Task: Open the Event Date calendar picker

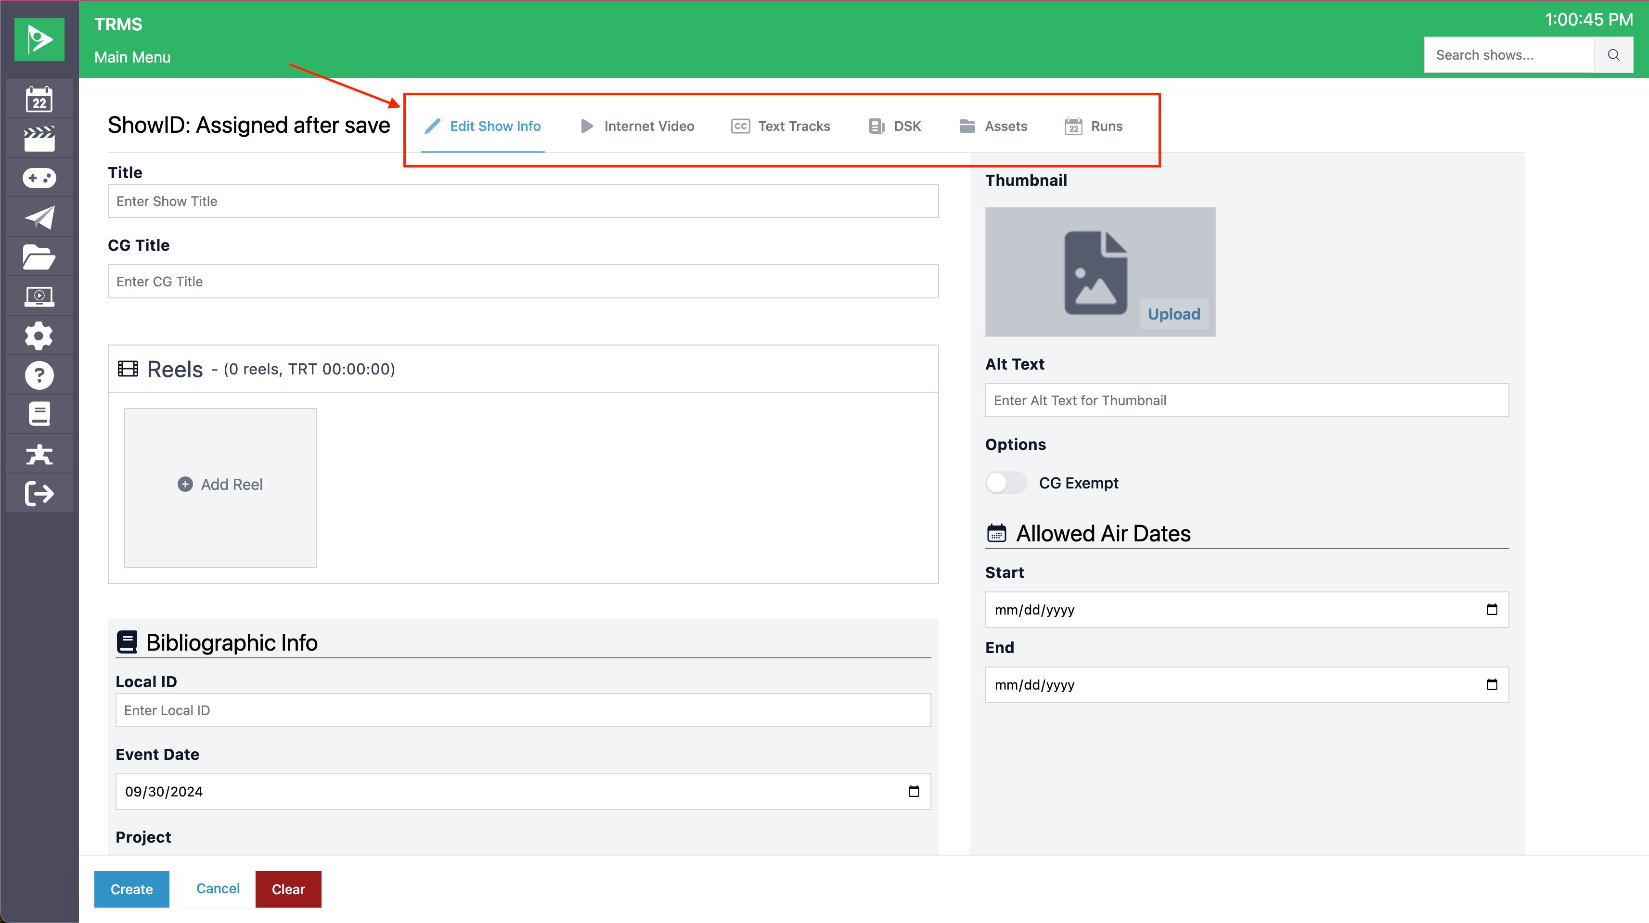Action: pyautogui.click(x=914, y=791)
